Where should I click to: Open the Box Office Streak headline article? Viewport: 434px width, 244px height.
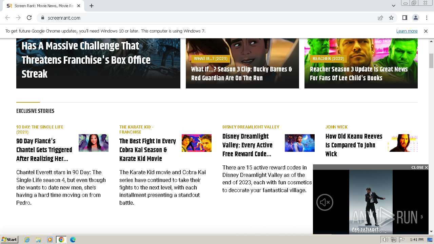[86, 60]
